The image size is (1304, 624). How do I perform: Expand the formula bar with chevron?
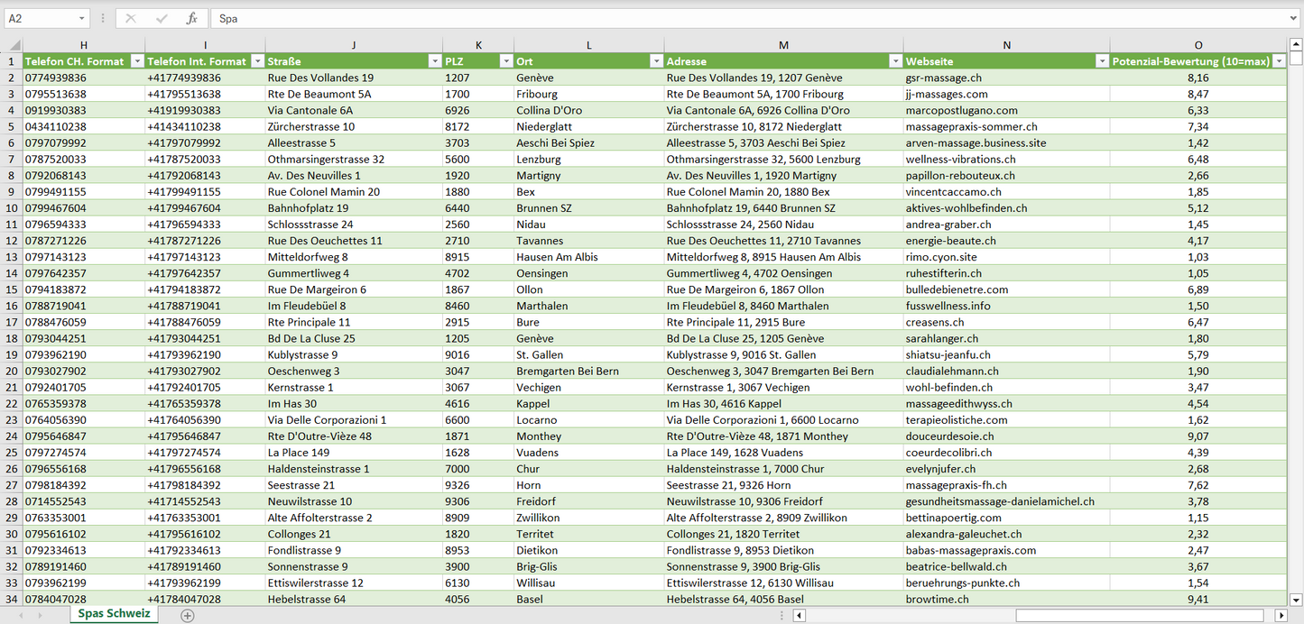pyautogui.click(x=1294, y=18)
